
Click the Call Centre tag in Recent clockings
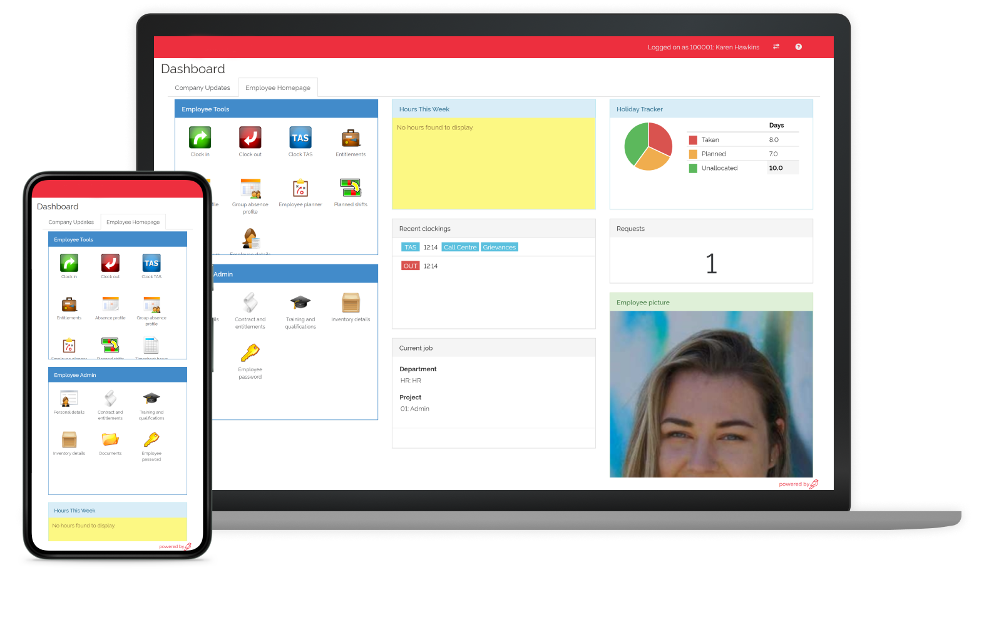point(460,247)
